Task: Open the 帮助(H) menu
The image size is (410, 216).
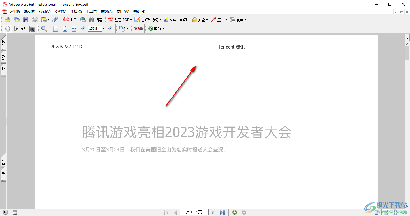Action: tap(139, 12)
